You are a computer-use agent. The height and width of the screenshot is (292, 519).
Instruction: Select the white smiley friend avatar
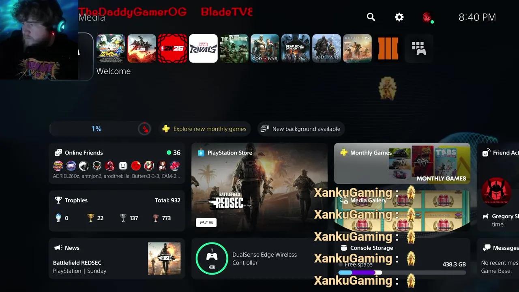pos(123,165)
